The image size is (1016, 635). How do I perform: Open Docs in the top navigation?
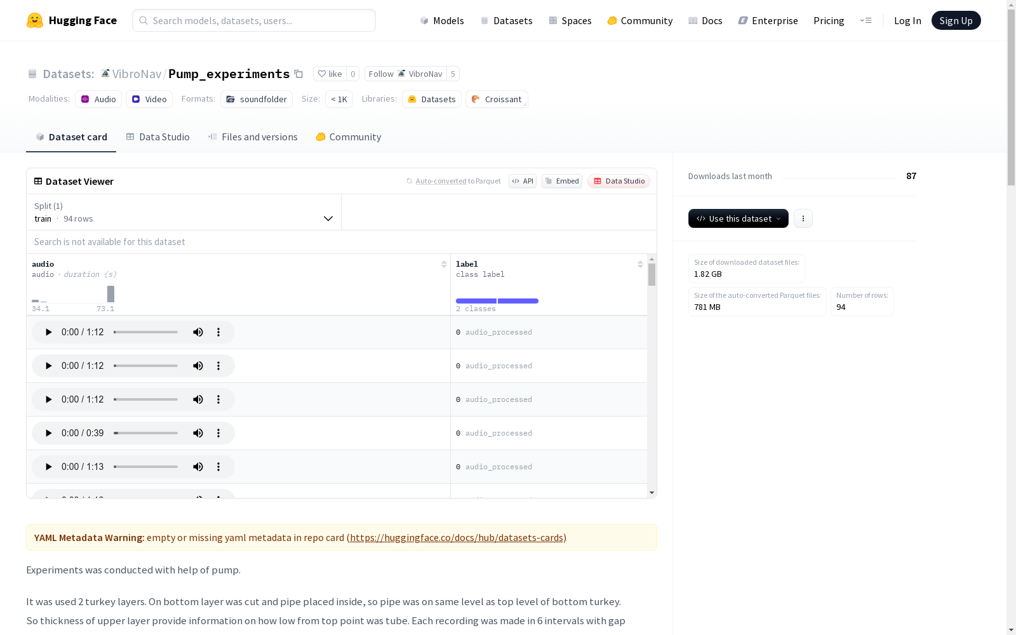pyautogui.click(x=705, y=20)
